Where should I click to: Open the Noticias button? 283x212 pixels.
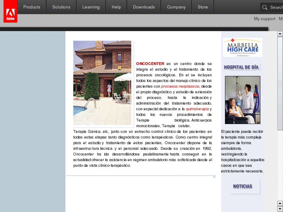click(243, 186)
